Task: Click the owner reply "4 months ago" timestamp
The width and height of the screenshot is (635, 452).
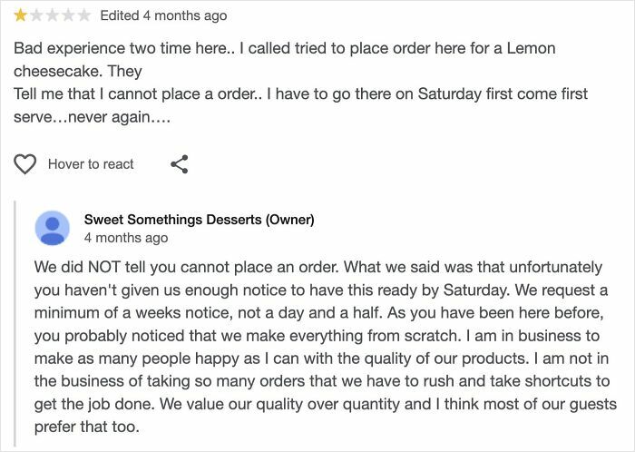Action: pos(125,238)
